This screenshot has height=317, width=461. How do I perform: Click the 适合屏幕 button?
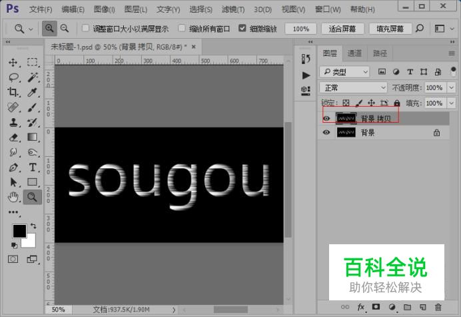coord(342,29)
